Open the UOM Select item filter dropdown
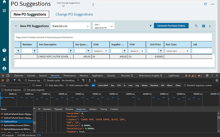The height and width of the screenshot is (137, 220). 100,51
